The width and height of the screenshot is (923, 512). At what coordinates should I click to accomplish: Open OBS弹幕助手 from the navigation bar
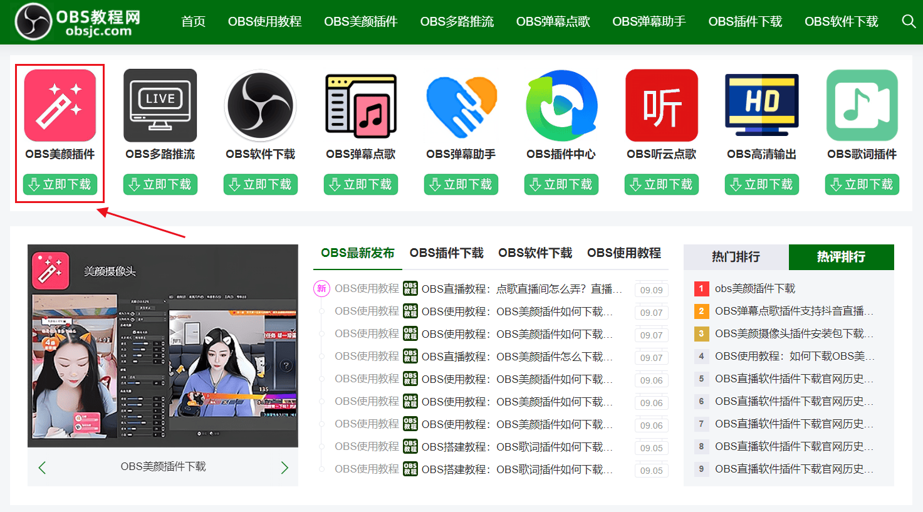pos(649,21)
